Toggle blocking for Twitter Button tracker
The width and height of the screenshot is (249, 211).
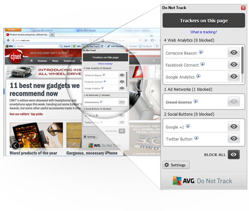coord(233,138)
